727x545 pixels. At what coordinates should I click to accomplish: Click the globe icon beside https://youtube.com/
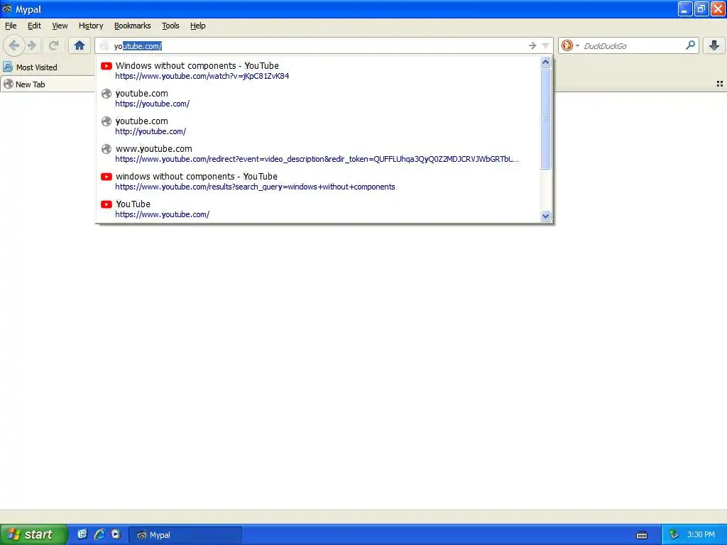(106, 94)
